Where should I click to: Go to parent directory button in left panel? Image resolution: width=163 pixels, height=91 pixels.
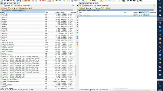[x=75, y=6]
